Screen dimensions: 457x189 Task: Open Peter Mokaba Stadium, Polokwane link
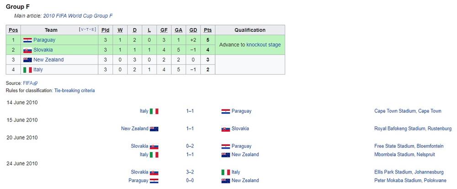point(408,181)
